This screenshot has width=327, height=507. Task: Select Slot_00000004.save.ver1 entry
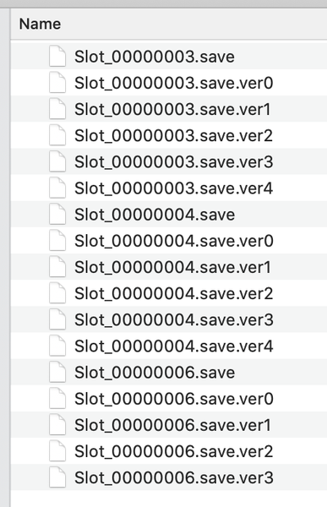click(172, 267)
